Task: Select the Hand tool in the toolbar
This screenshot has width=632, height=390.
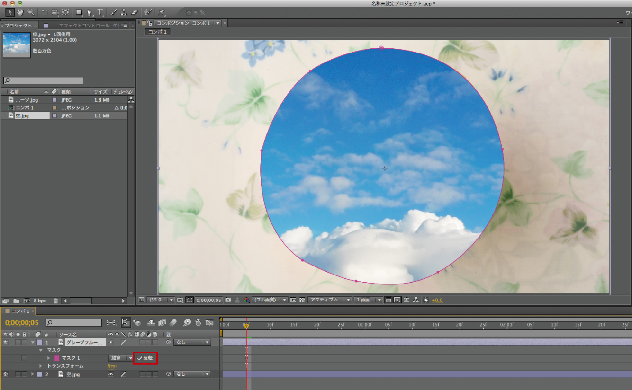Action: click(x=20, y=12)
